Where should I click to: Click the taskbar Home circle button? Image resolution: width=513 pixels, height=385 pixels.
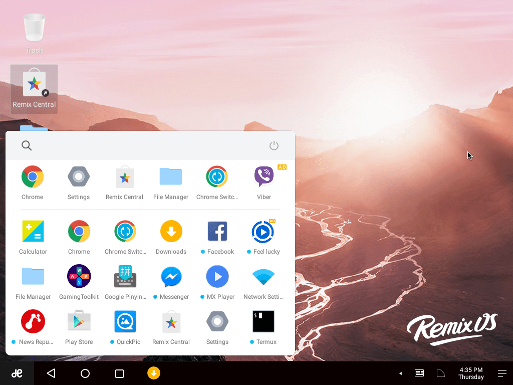pos(85,373)
